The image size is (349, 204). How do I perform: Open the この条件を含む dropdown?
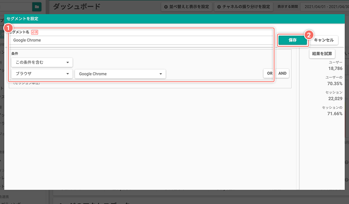click(42, 62)
